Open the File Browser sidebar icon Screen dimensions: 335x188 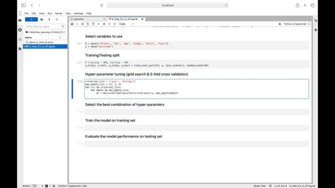tap(20, 20)
